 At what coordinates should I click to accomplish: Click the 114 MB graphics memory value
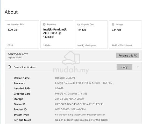pos(82,30)
